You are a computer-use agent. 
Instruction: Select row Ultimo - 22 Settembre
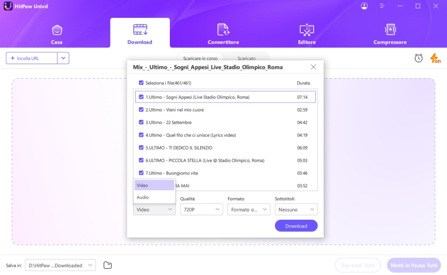[x=225, y=122]
